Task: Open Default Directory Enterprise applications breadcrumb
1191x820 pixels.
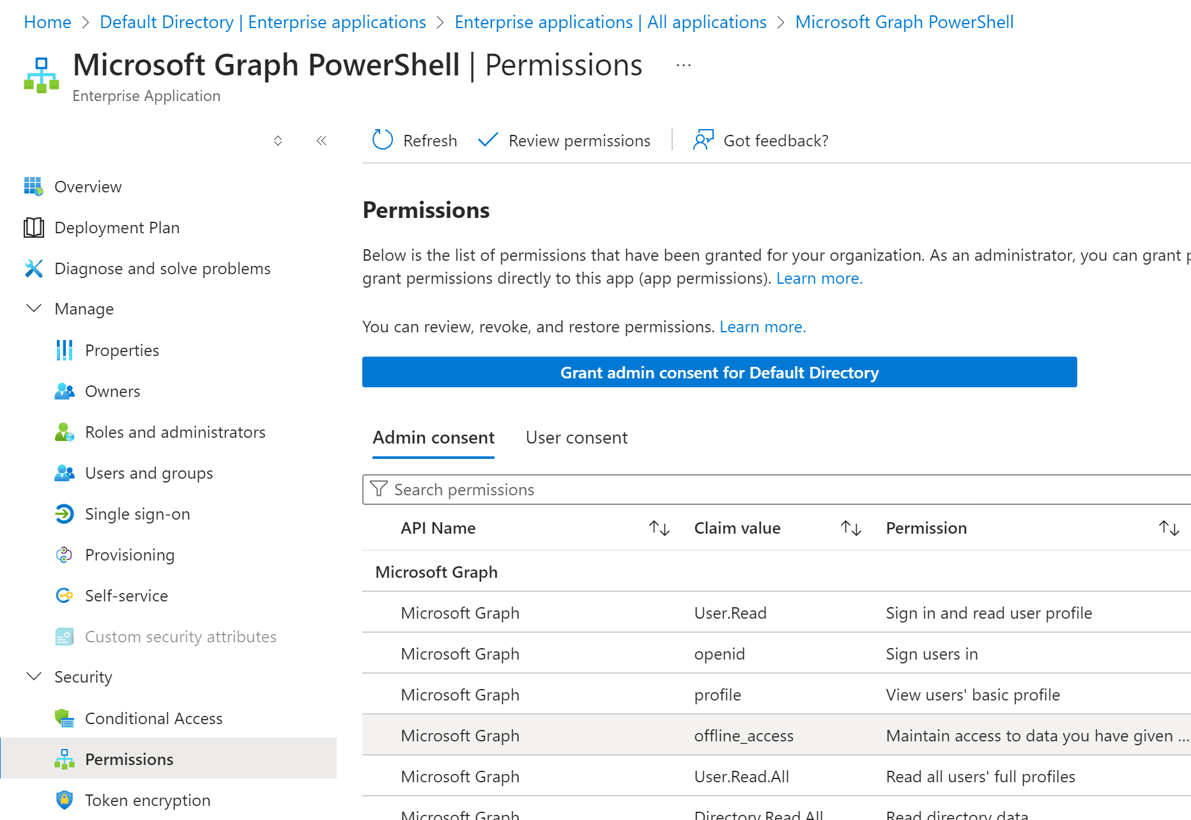Action: [x=263, y=22]
